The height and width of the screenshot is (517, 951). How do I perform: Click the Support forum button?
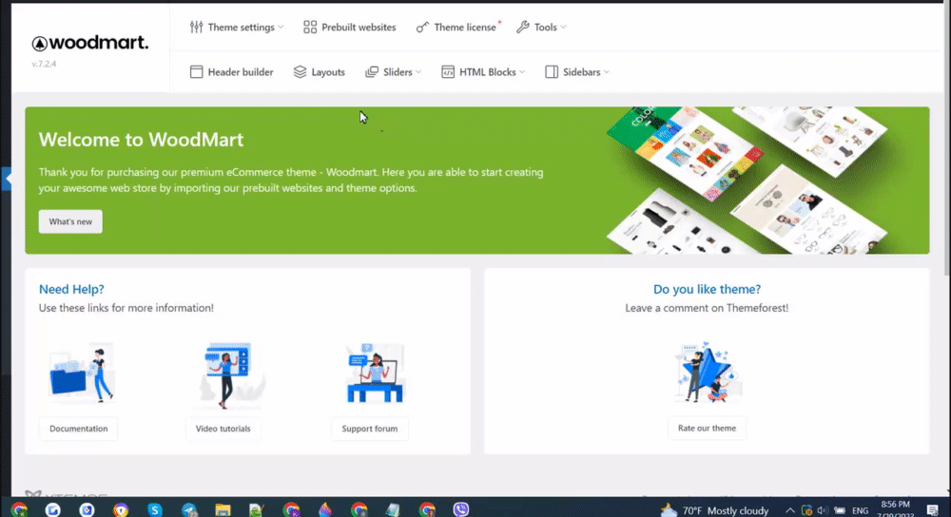369,429
